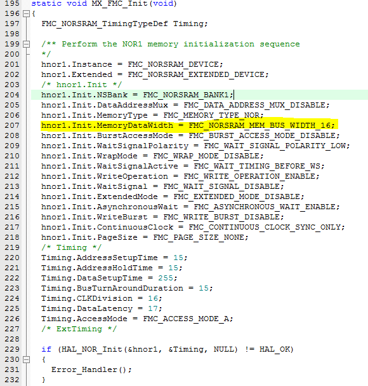Click line number 229 in the gutter
Viewport: 368px width, 386px height.
click(x=12, y=349)
